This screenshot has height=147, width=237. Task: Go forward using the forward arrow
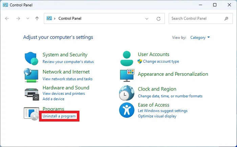[x=18, y=18]
